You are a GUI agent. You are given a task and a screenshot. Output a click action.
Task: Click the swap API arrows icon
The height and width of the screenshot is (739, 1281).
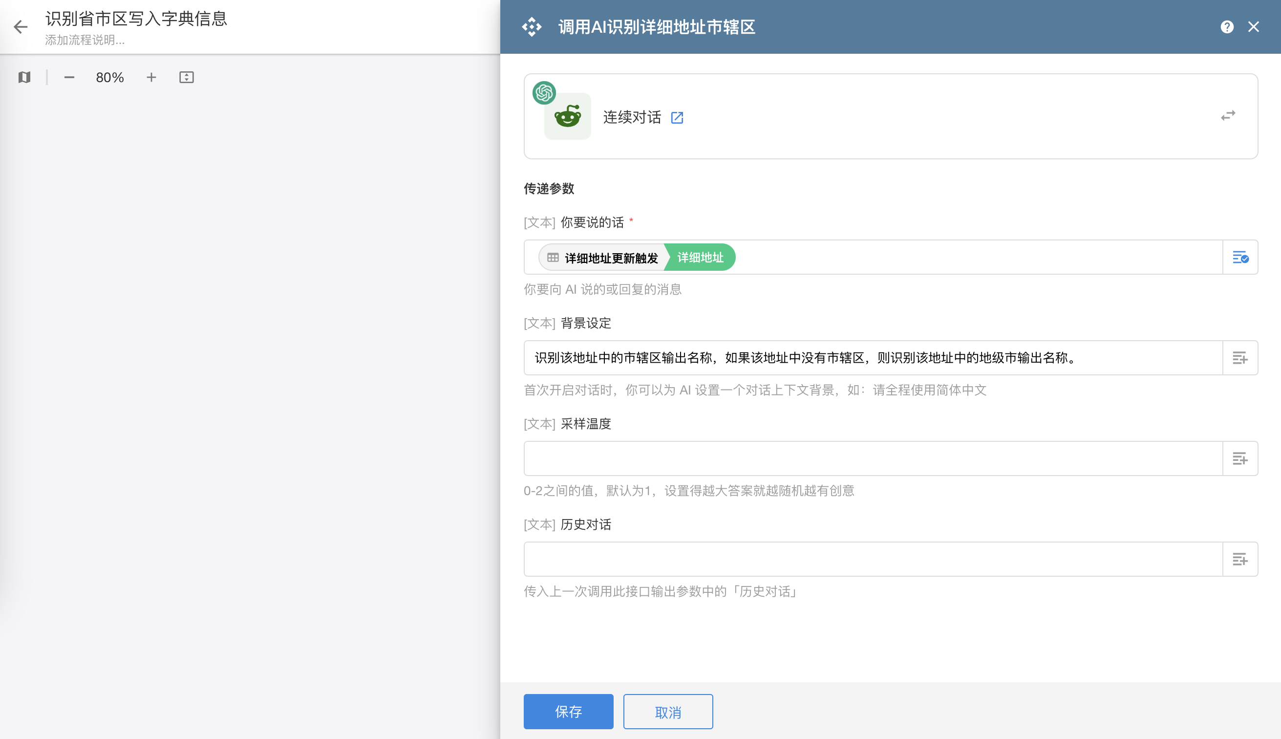(x=1228, y=116)
